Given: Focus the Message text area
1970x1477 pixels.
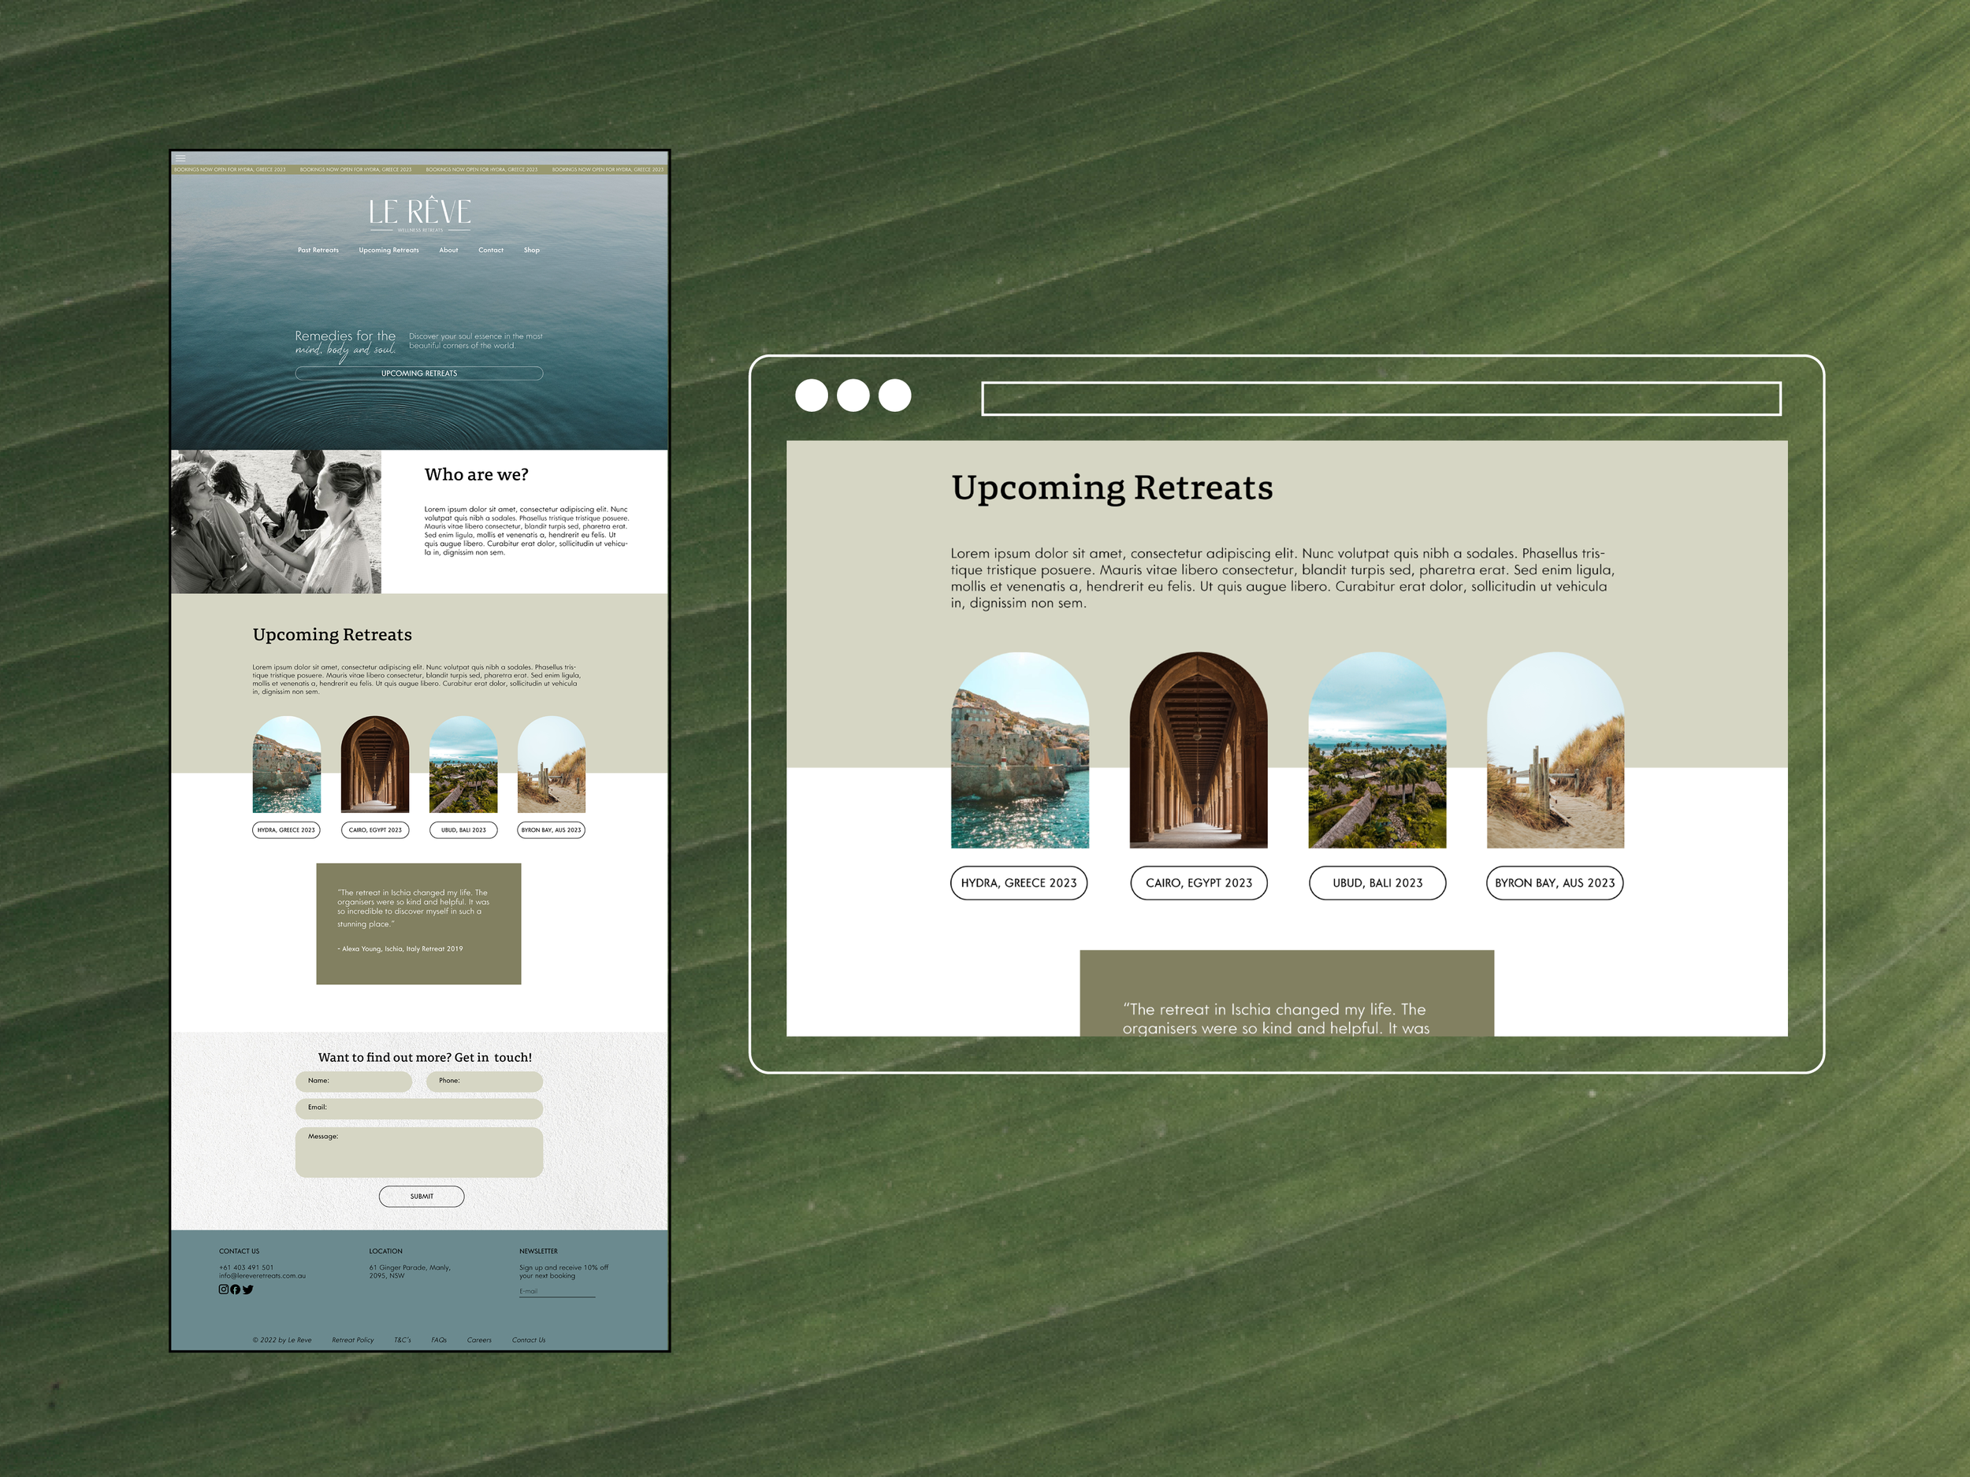Looking at the screenshot, I should click(x=419, y=1153).
